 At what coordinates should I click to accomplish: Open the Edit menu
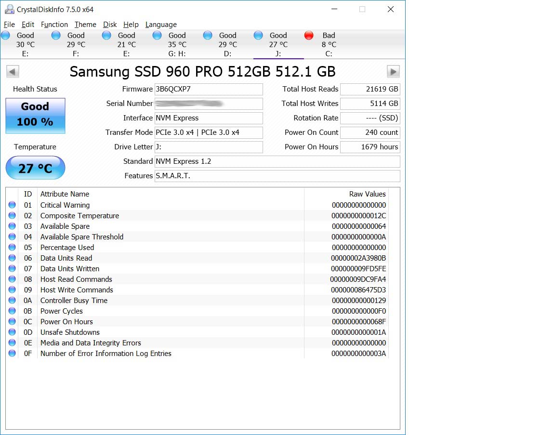[28, 25]
